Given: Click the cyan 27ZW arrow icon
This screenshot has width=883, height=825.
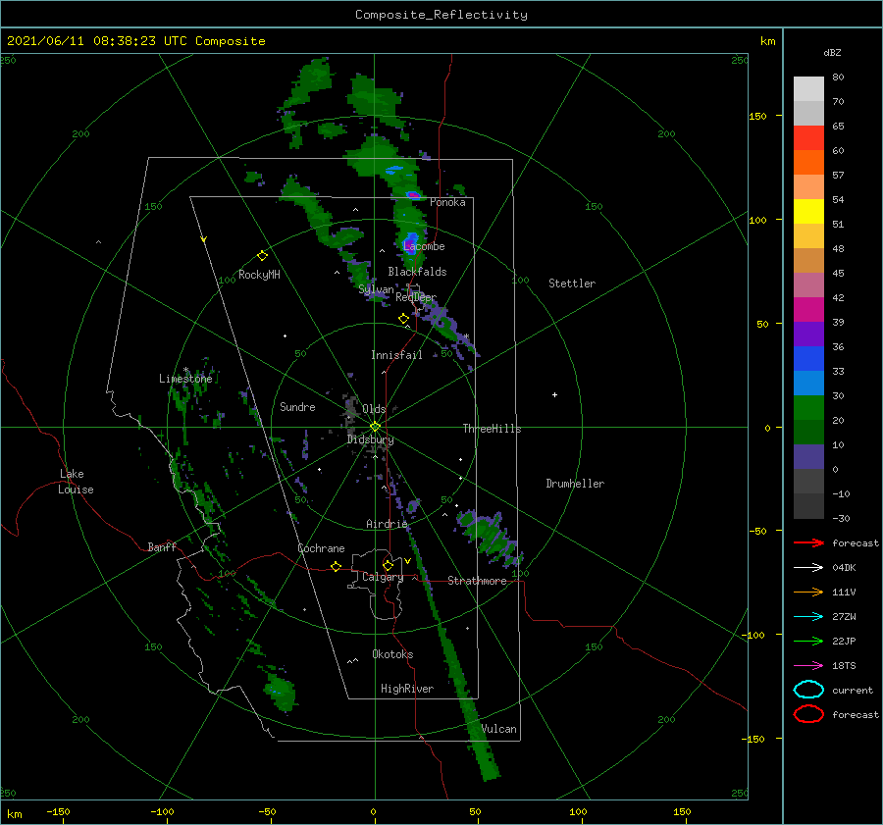Looking at the screenshot, I should pyautogui.click(x=808, y=617).
